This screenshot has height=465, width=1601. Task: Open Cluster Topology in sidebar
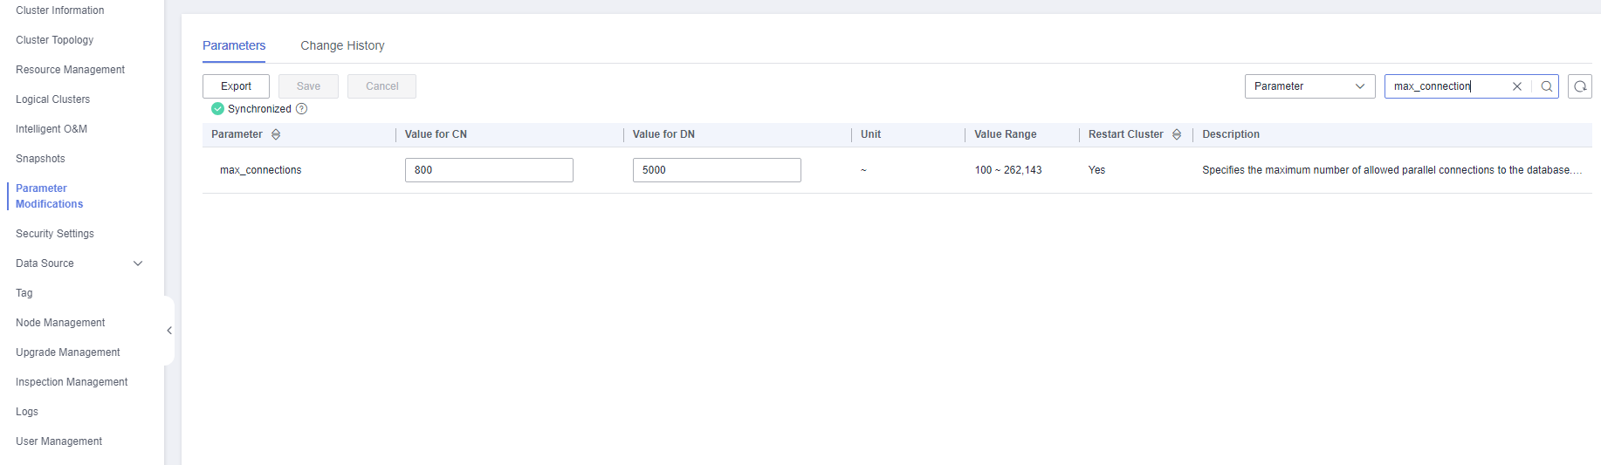click(54, 40)
